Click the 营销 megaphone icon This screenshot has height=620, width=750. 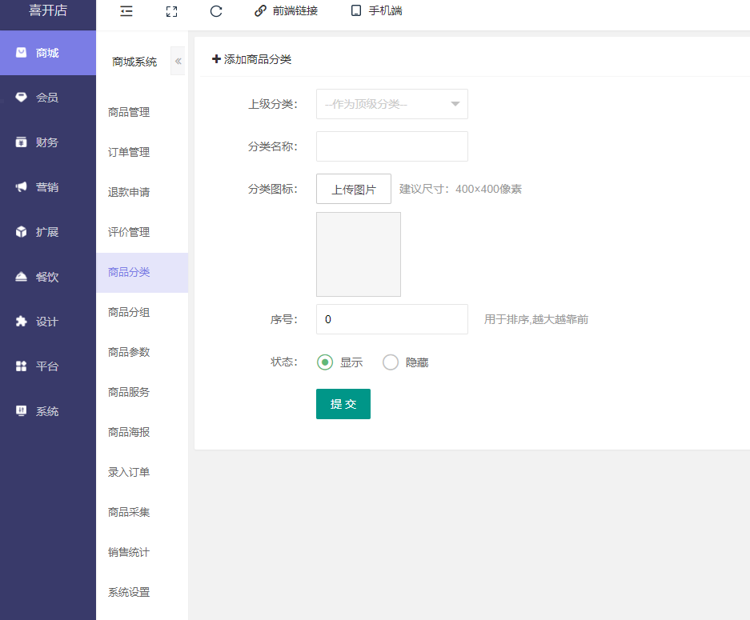point(21,187)
